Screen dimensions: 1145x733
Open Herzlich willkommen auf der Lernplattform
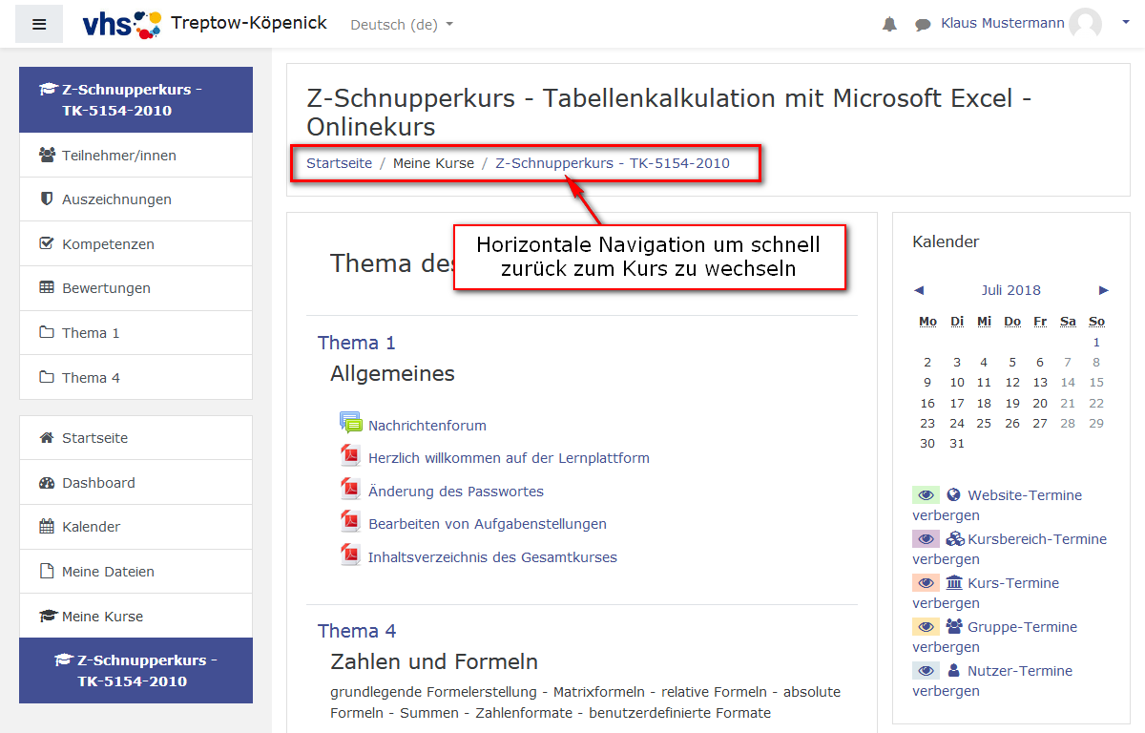coord(509,458)
